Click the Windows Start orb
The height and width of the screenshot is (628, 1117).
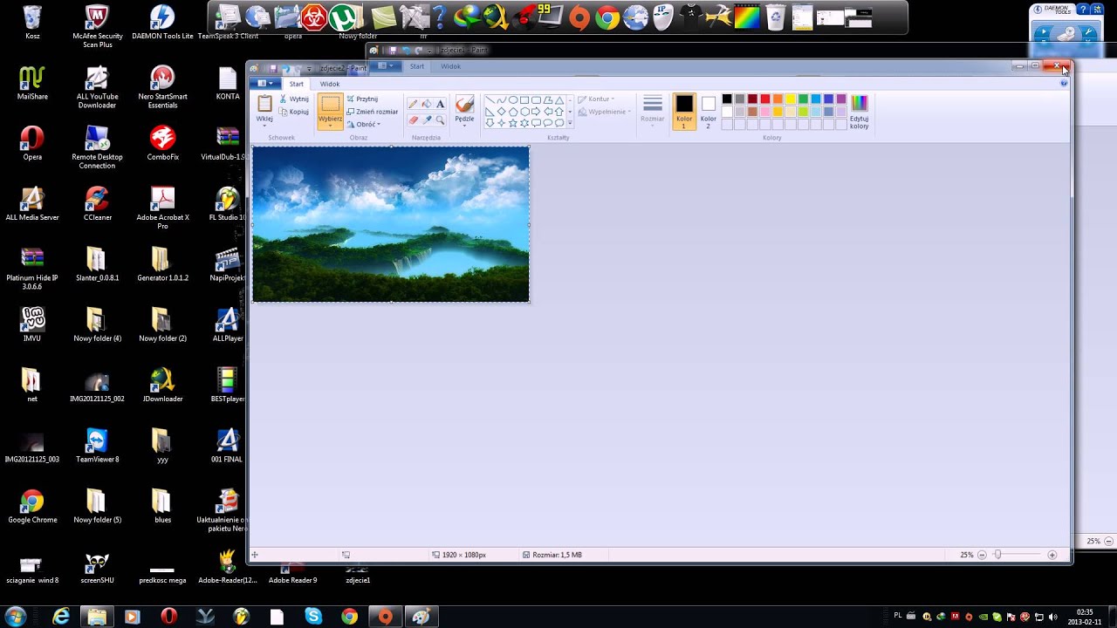[15, 617]
